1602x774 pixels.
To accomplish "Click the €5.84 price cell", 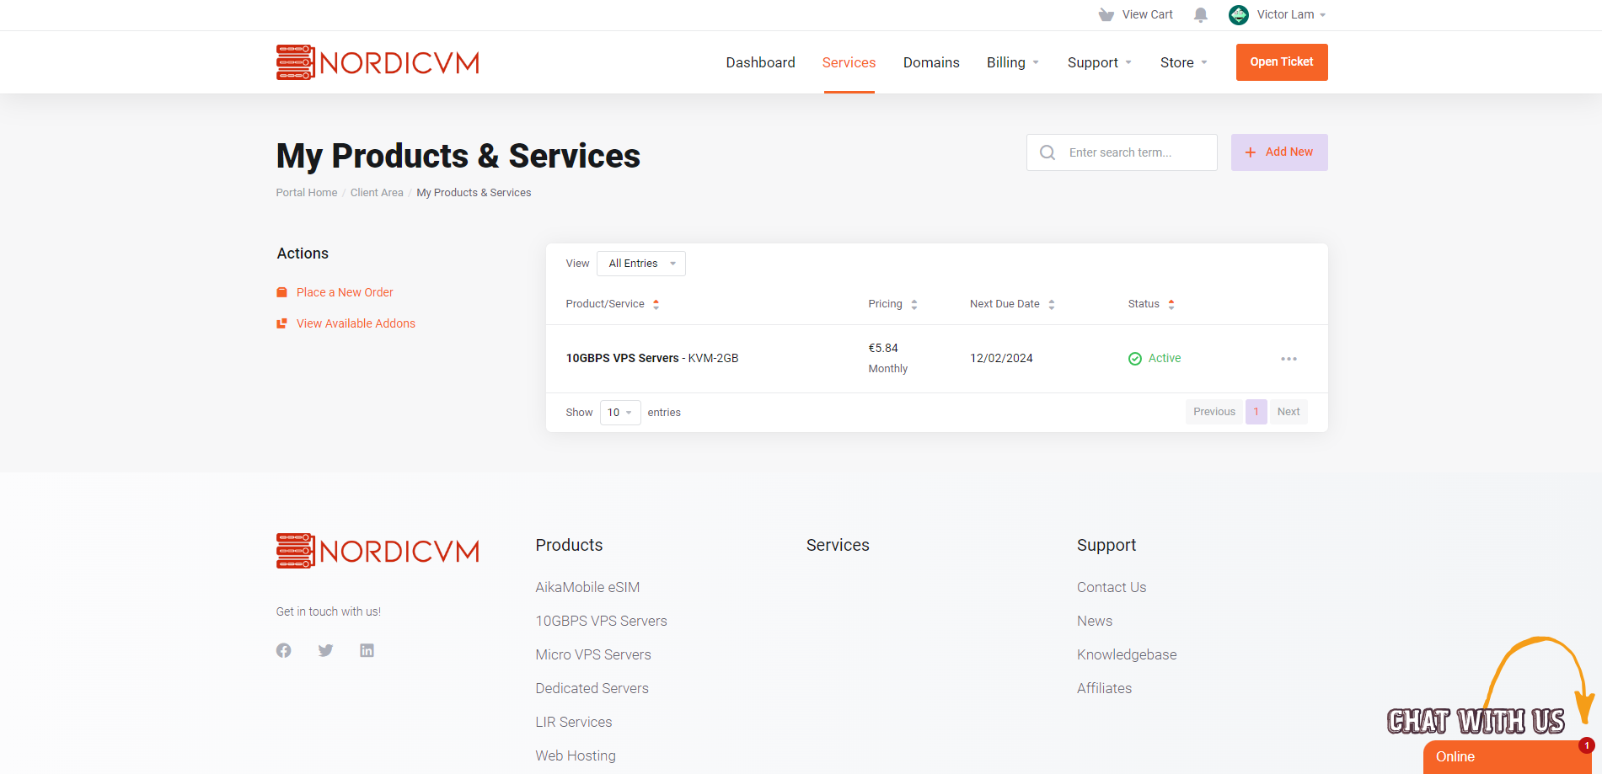I will tap(883, 348).
